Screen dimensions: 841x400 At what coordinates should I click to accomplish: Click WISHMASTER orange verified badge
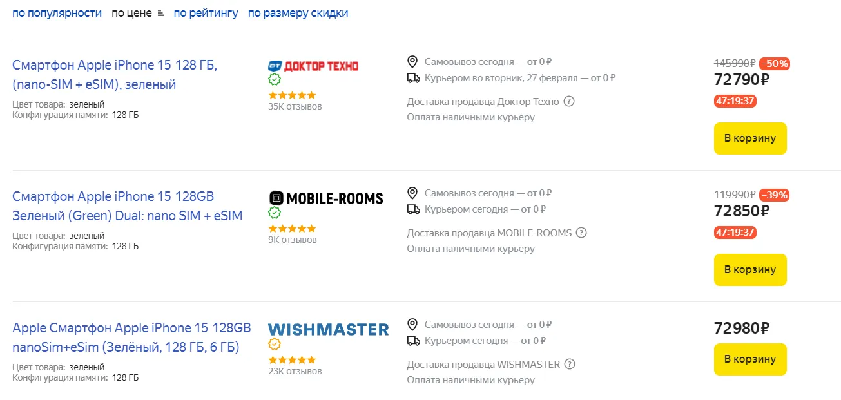coord(275,344)
